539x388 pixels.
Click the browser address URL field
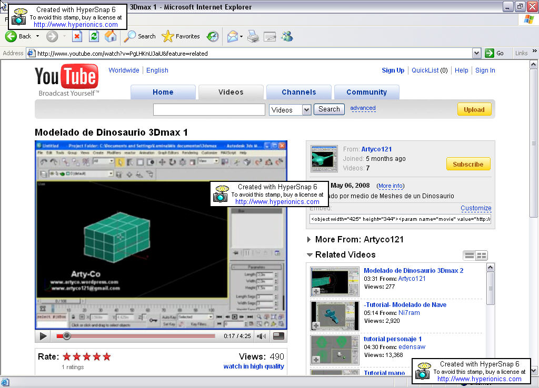[x=254, y=53]
